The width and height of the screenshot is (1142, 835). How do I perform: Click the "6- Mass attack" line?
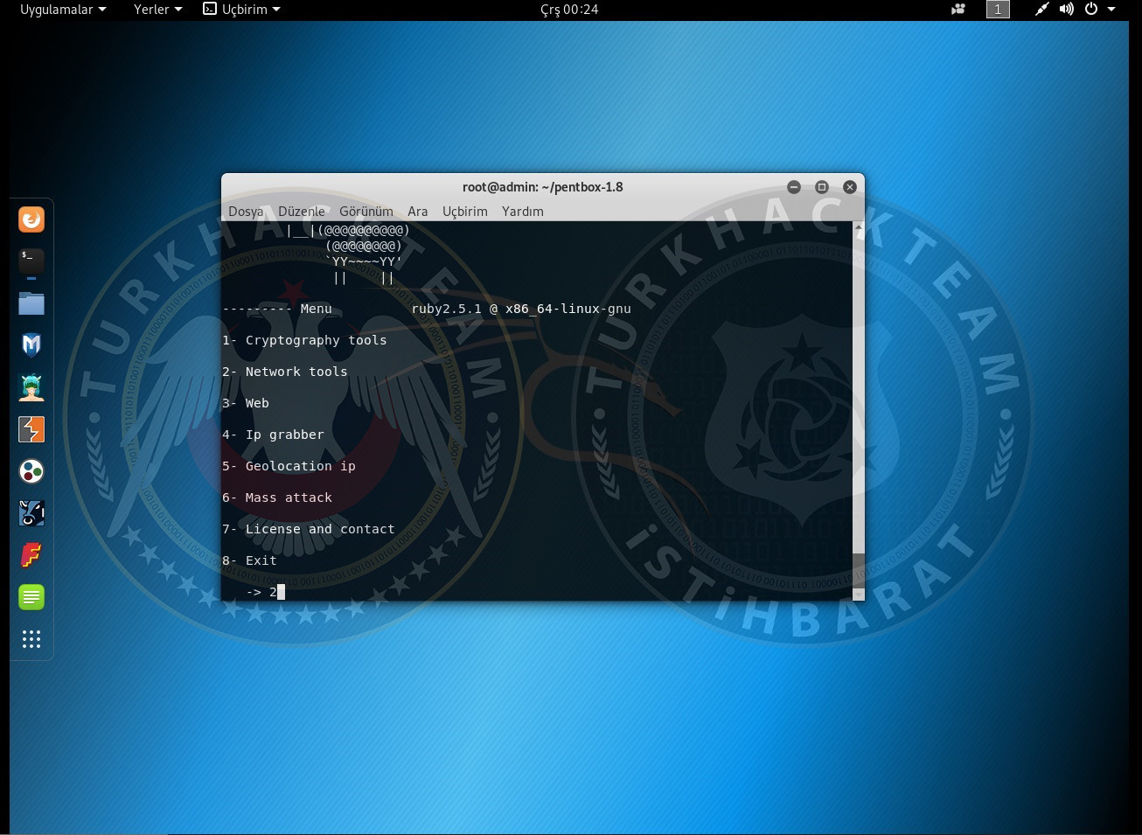click(x=277, y=498)
